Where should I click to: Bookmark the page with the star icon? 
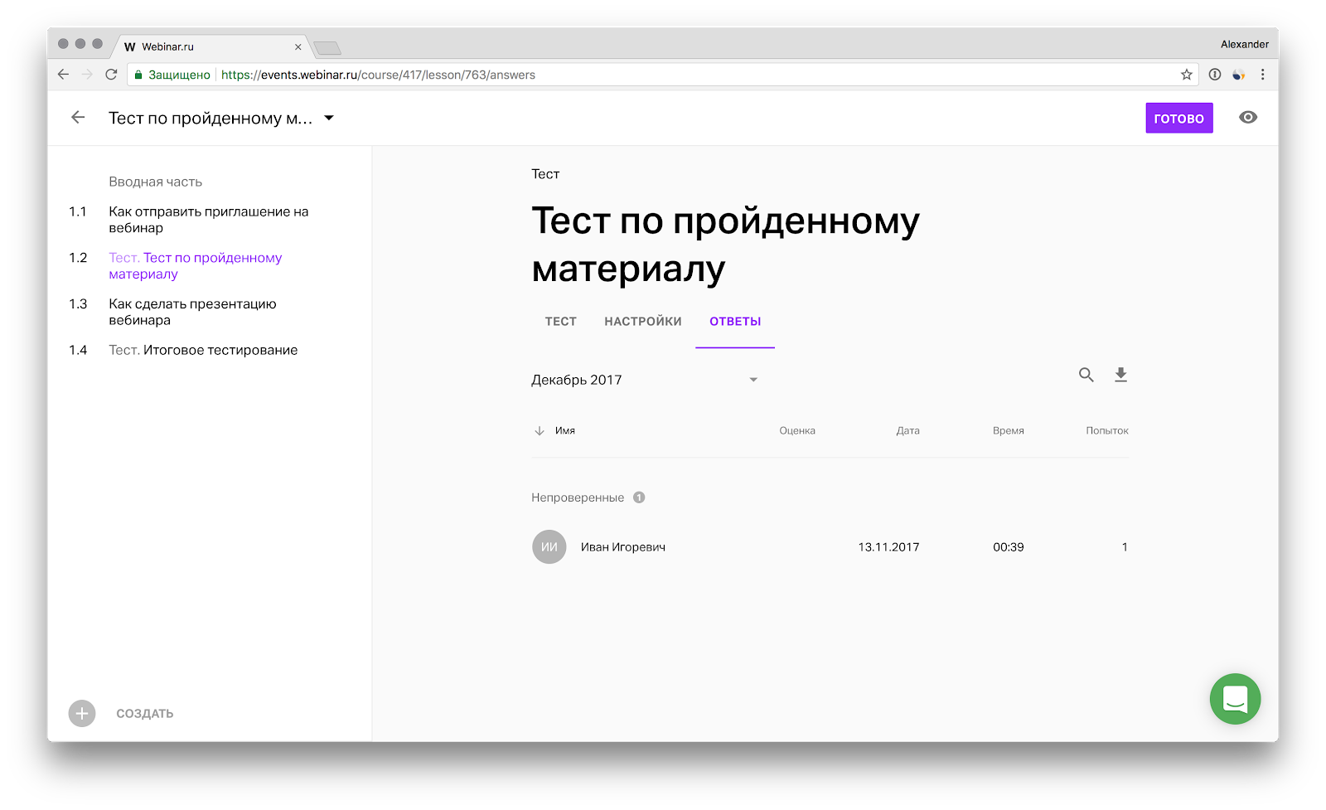point(1187,75)
